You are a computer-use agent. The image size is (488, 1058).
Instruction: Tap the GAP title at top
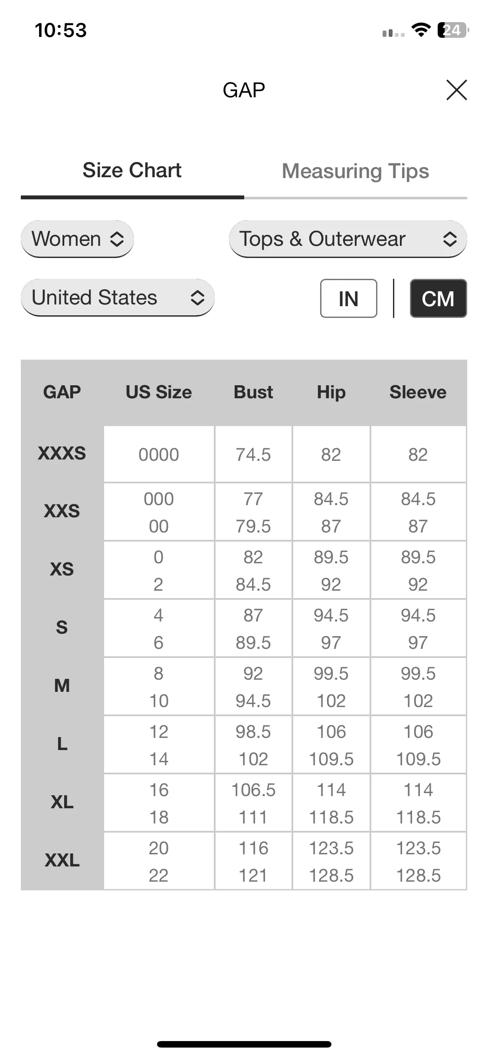click(244, 90)
